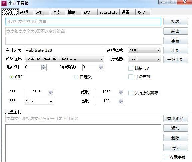Decrease the CRF value with down arrow
The image size is (192, 162).
tap(51, 94)
